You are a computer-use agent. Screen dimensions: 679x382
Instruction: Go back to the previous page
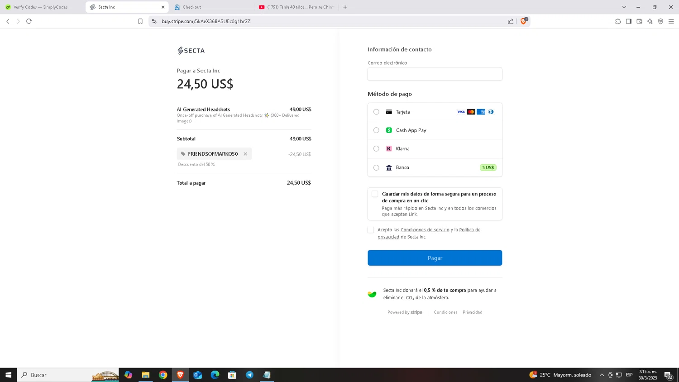(8, 21)
